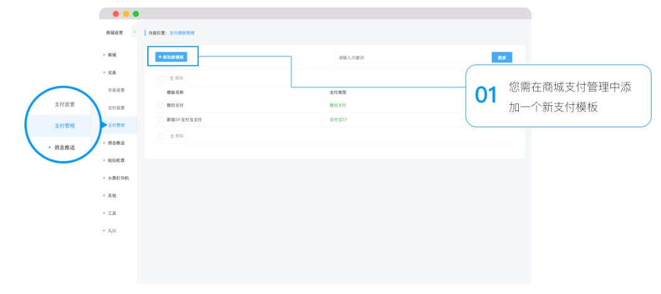Click the red window close dot
The image size is (661, 294).
click(116, 14)
